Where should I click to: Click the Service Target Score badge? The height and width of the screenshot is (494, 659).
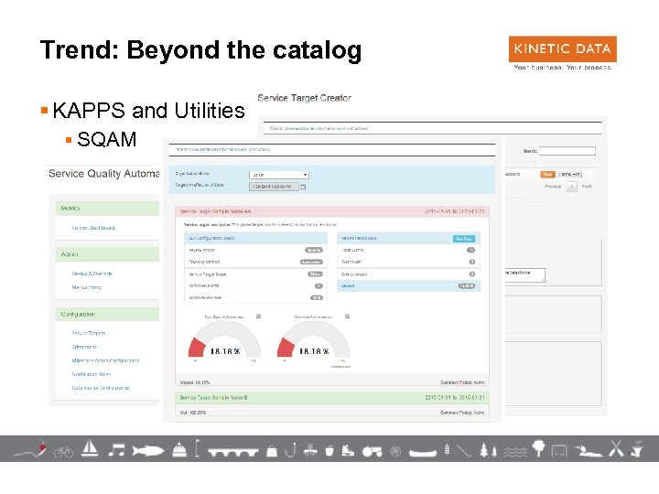pyautogui.click(x=315, y=274)
